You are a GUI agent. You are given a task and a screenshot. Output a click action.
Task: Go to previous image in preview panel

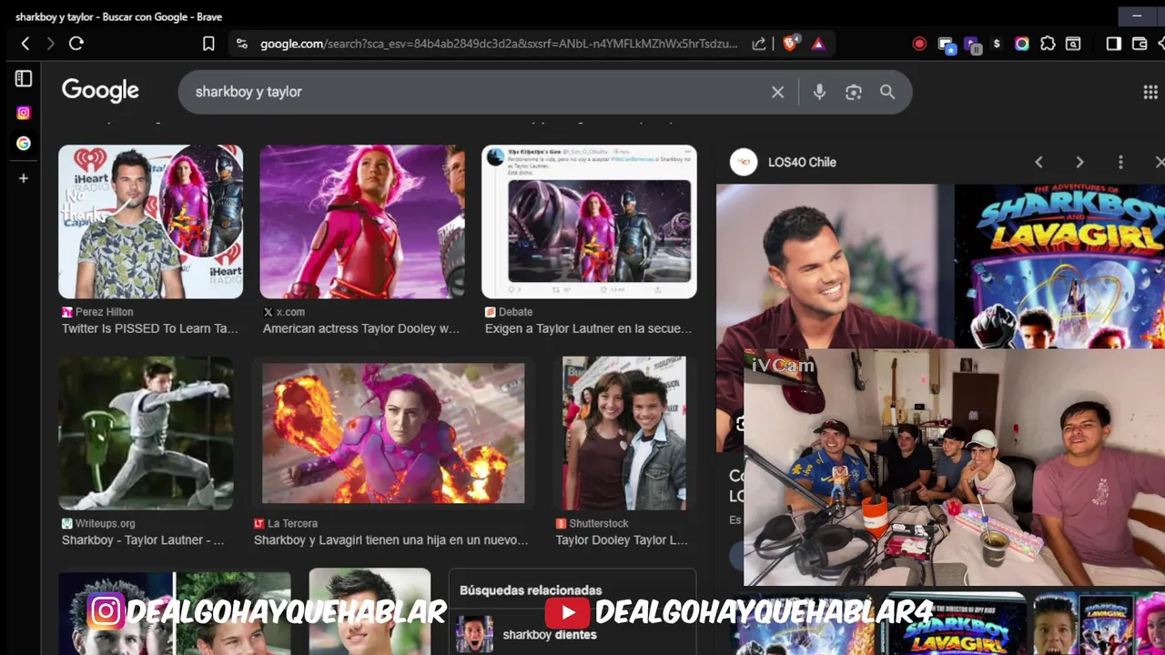(1038, 162)
